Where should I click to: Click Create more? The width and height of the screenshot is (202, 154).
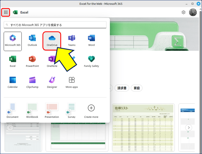coord(91,111)
